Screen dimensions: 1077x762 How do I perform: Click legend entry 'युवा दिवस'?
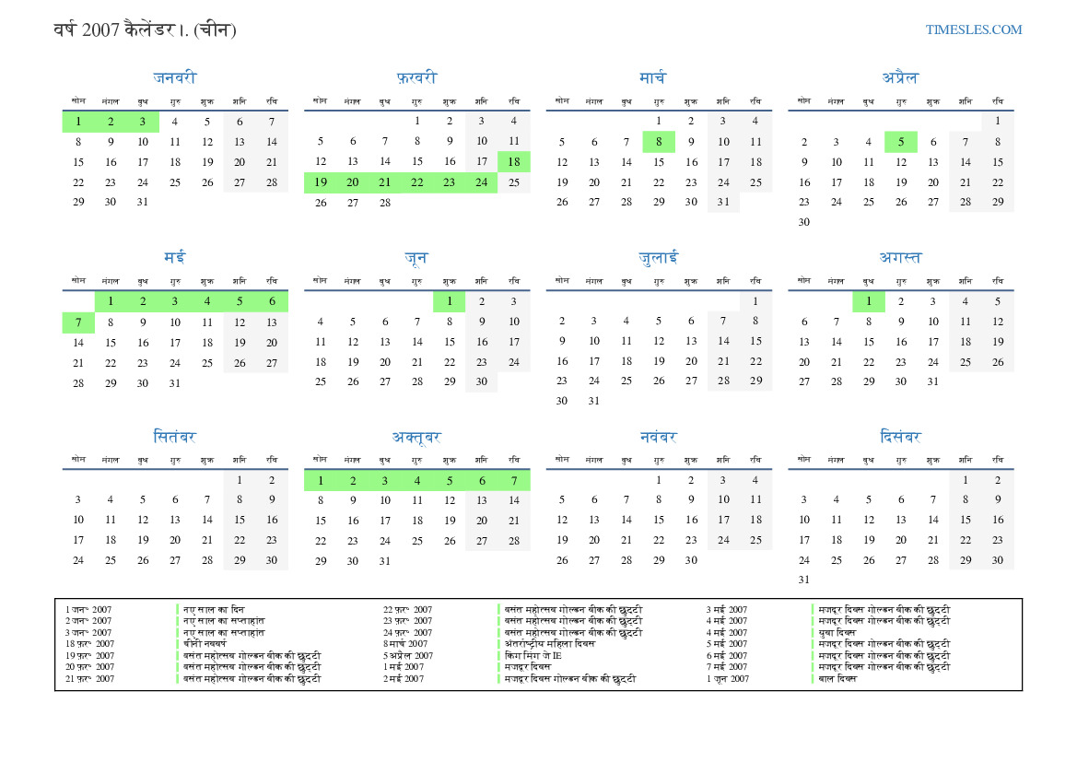pyautogui.click(x=837, y=632)
